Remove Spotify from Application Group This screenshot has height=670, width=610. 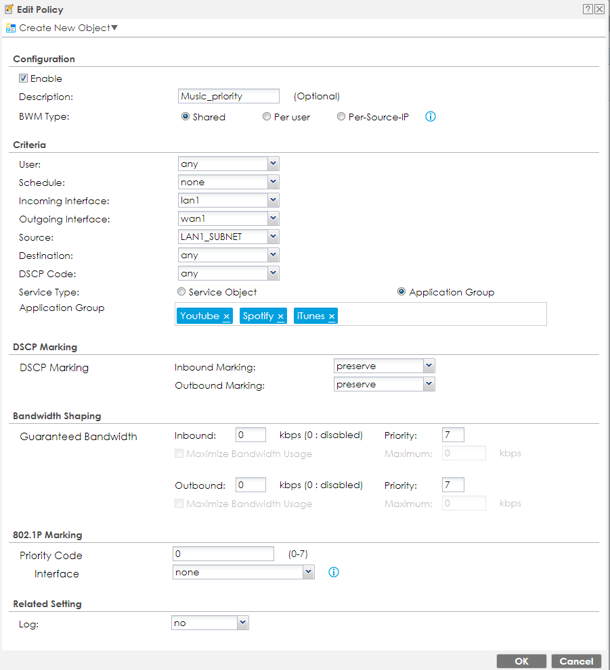281,316
